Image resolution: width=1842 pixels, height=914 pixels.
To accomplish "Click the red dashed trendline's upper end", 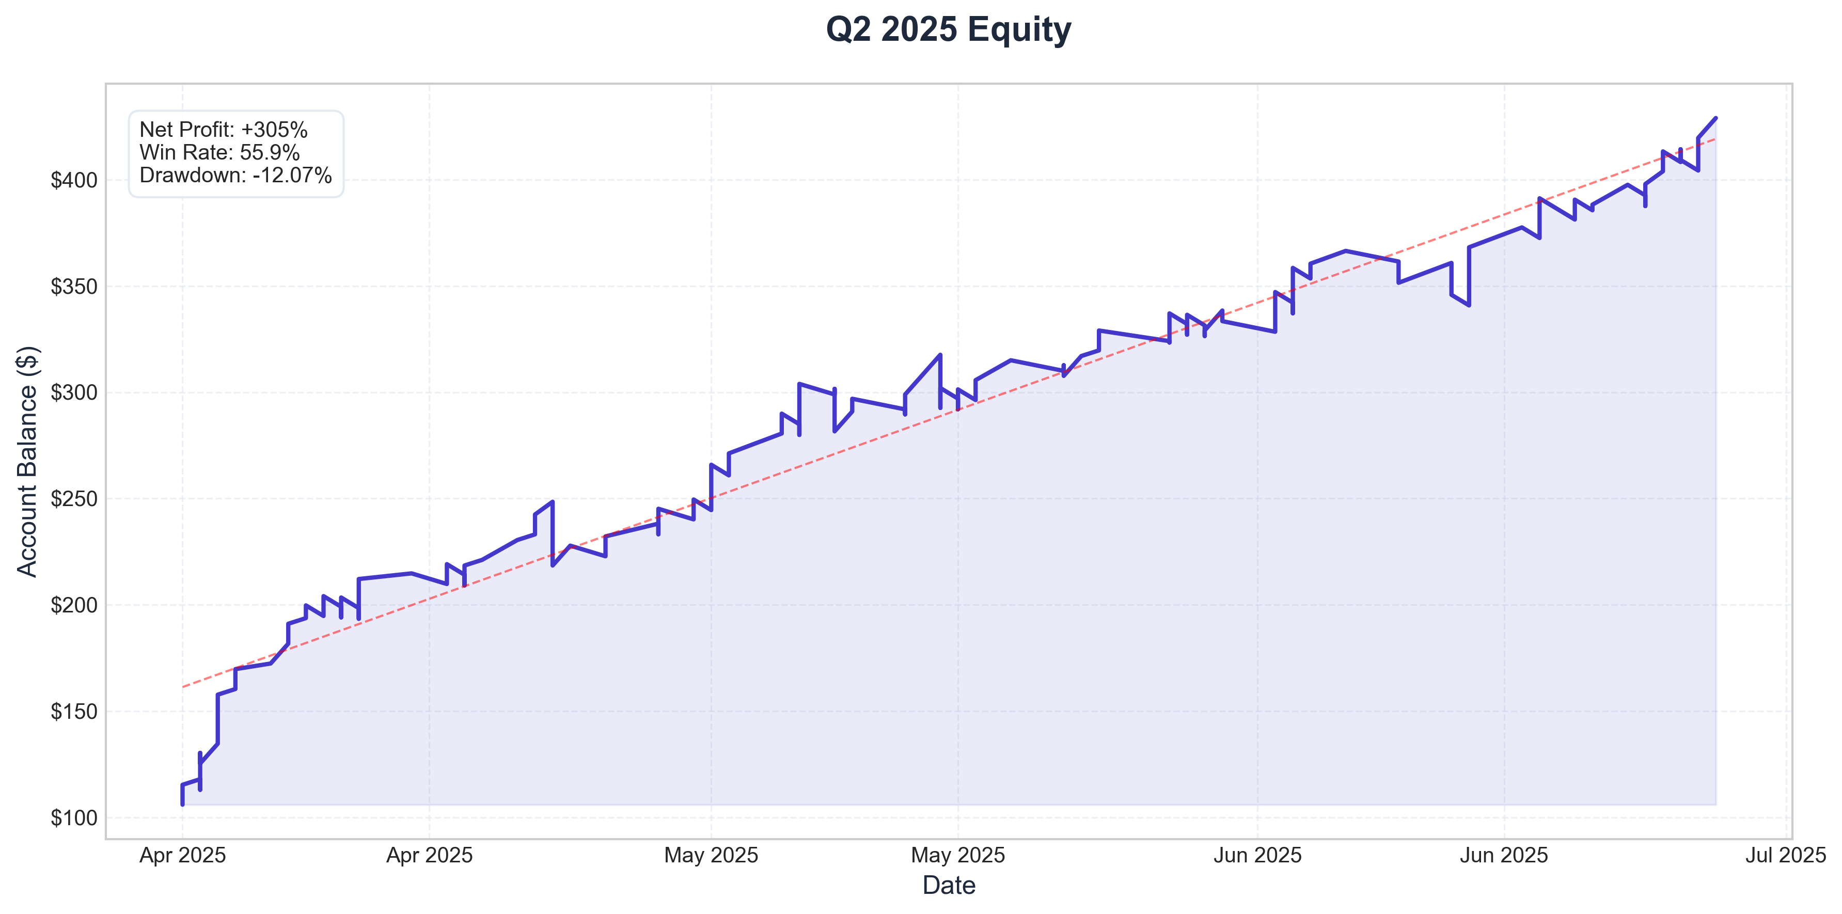I will (x=1715, y=139).
